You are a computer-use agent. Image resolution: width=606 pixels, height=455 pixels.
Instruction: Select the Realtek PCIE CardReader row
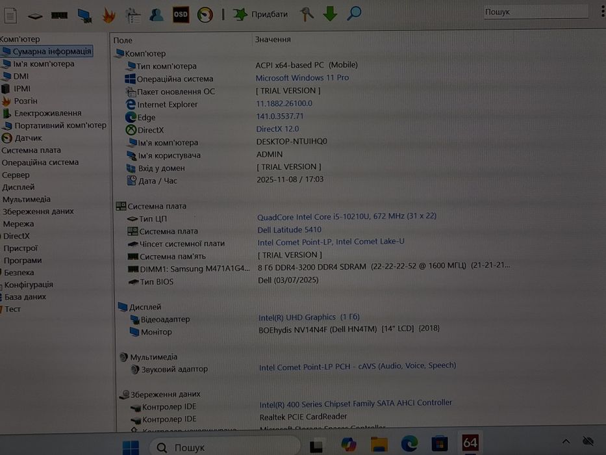point(303,417)
